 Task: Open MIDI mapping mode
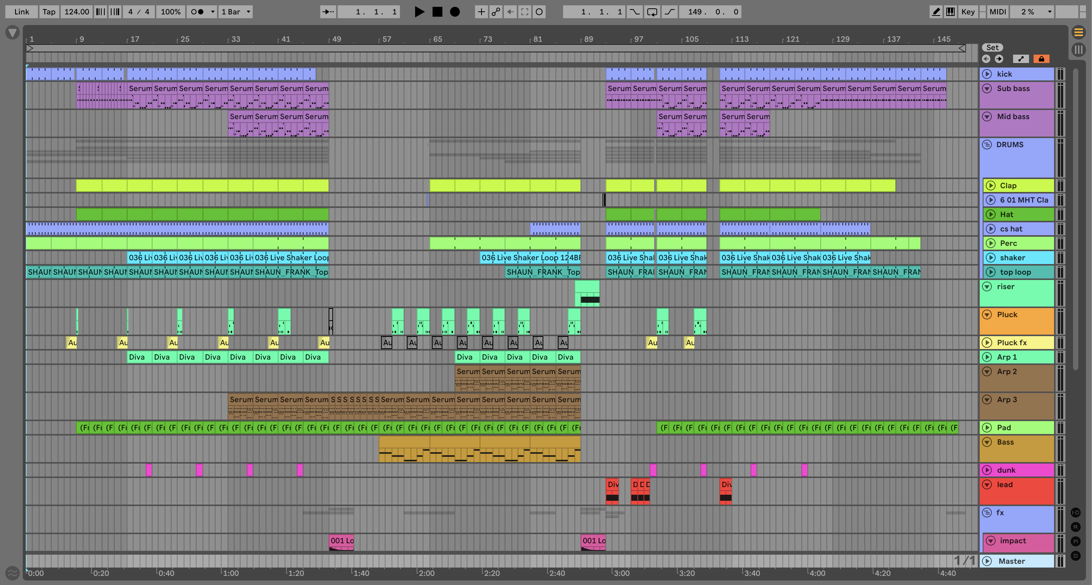(998, 12)
